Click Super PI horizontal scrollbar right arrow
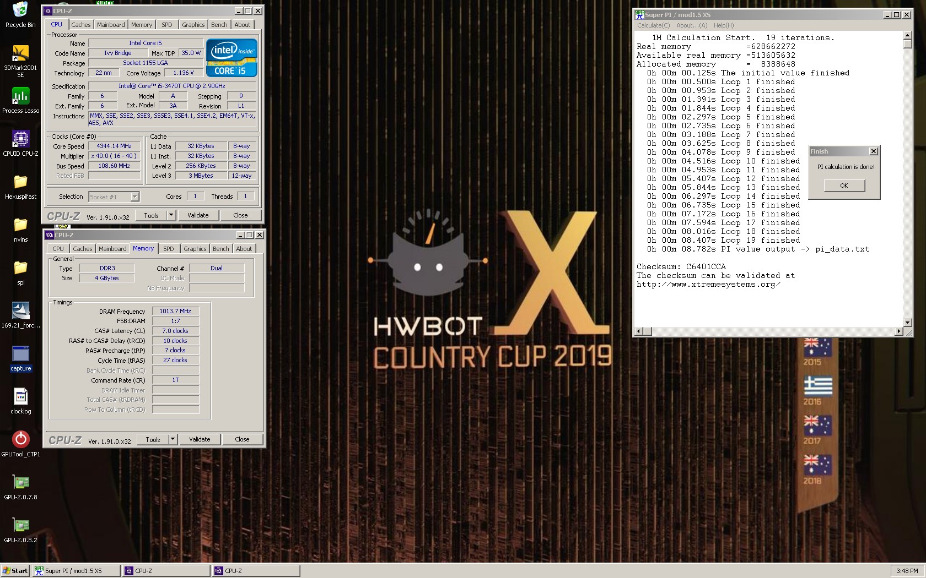Viewport: 926px width, 578px height. click(x=898, y=331)
